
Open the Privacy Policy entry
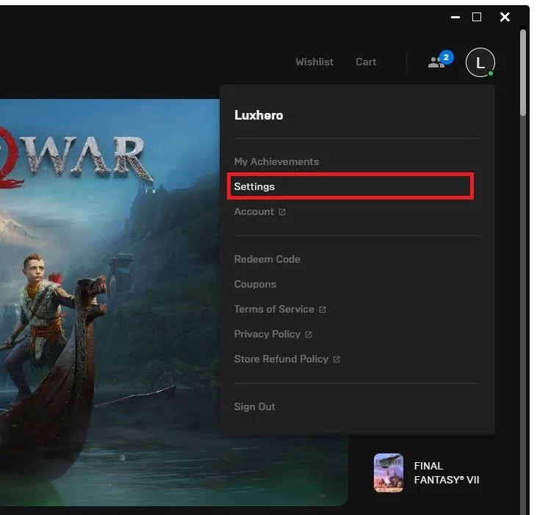click(x=267, y=334)
